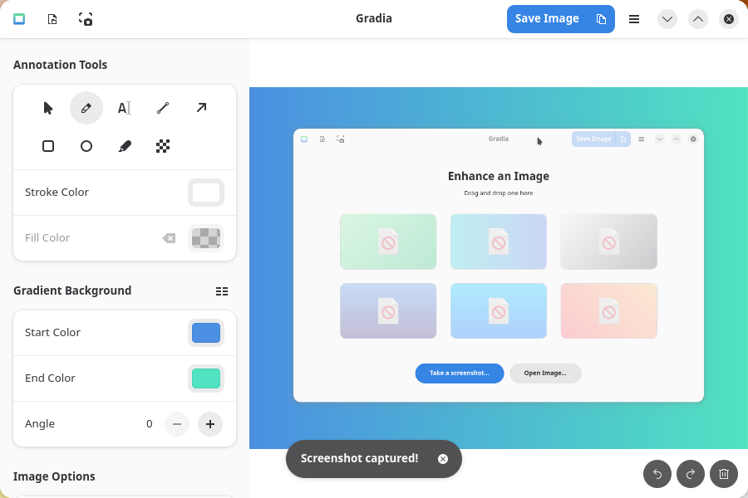Click the Gradia app logo icon
Image resolution: width=748 pixels, height=498 pixels.
(x=19, y=19)
